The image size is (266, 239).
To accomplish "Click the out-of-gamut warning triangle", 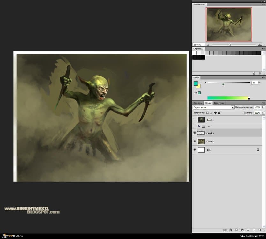I will tap(196, 93).
